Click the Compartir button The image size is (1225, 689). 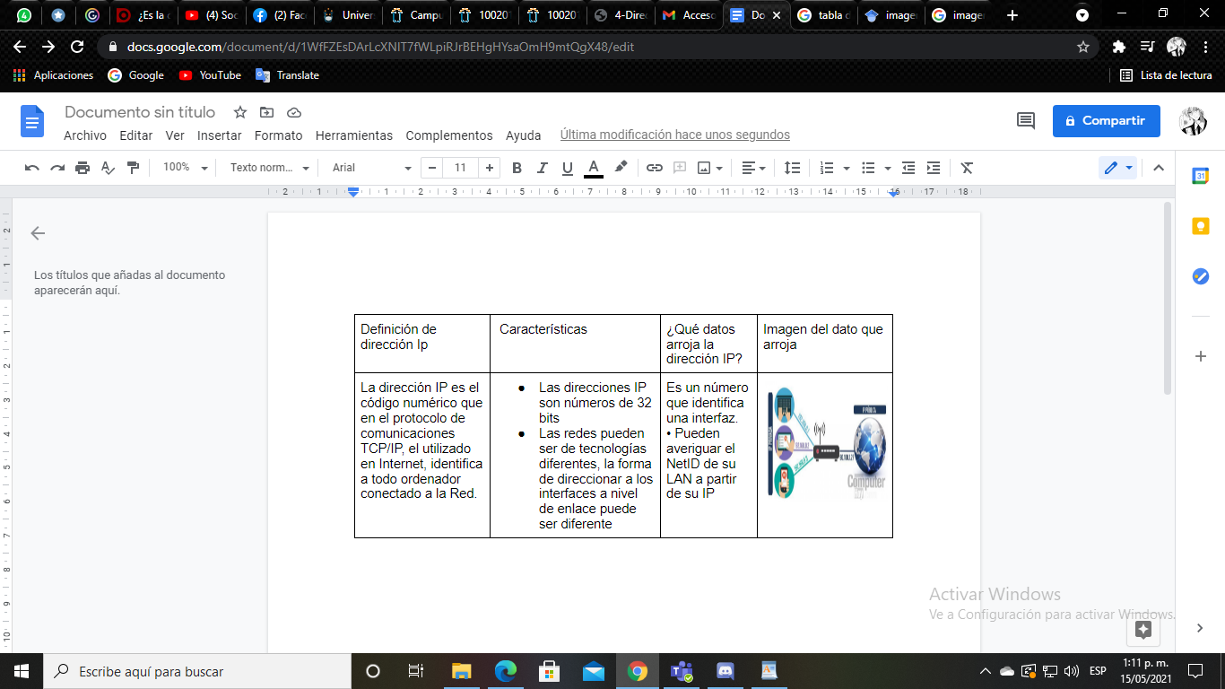coord(1106,120)
